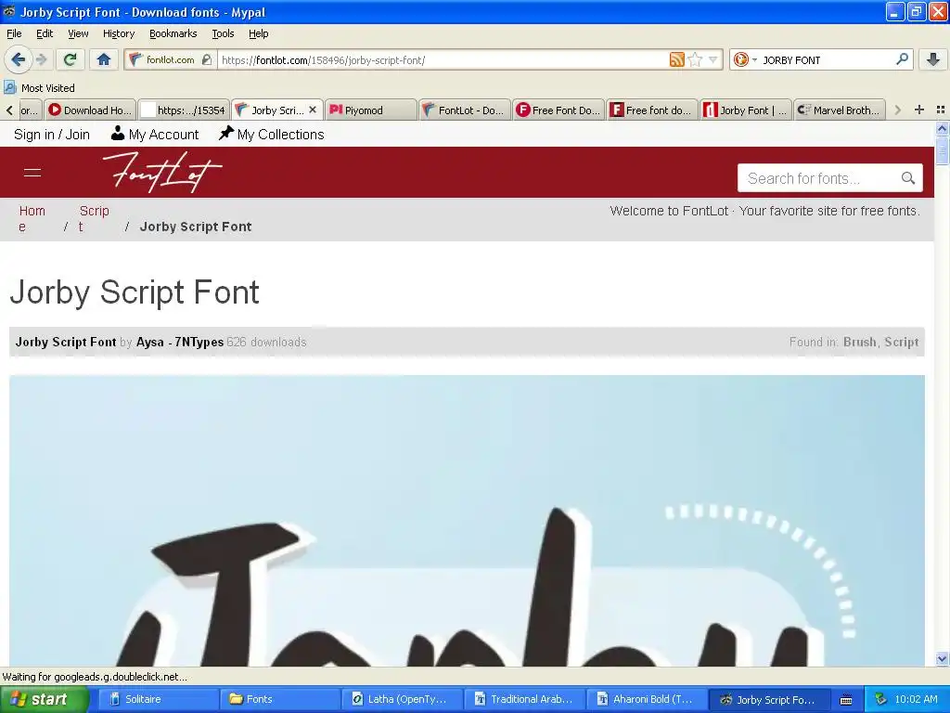Switch to the Download Ho... tab

coord(91,110)
